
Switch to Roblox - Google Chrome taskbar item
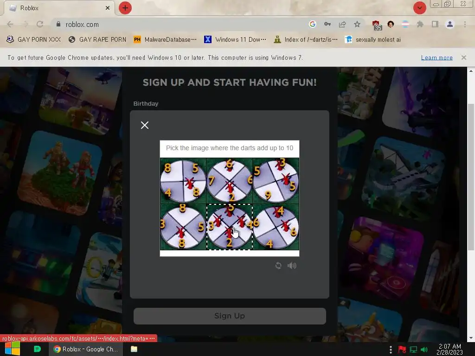click(x=86, y=349)
